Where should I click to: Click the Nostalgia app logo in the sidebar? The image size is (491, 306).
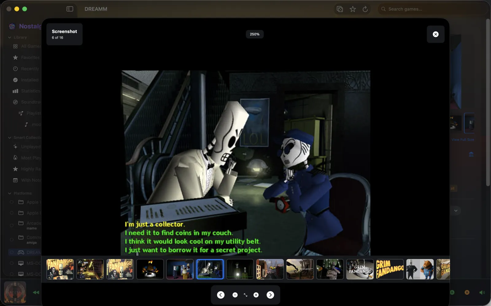coord(12,26)
